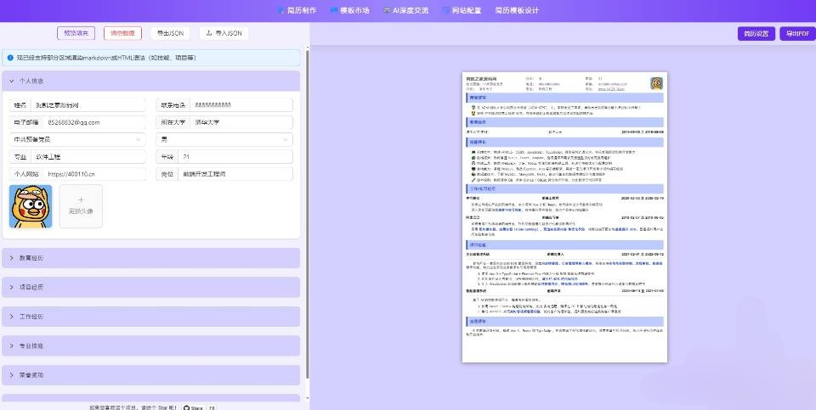
Task: Open the AI深度交流 nav entry
Action: (406, 10)
